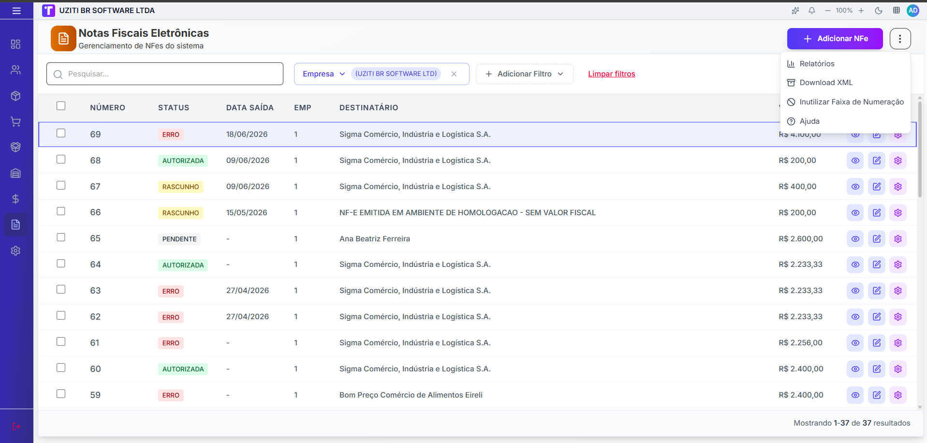Click the PENDENTE status badge on NFe 65

point(179,239)
